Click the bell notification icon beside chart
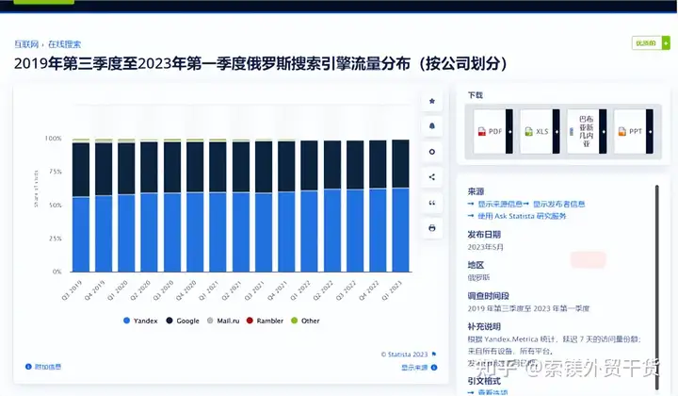This screenshot has height=396, width=678. [x=431, y=126]
